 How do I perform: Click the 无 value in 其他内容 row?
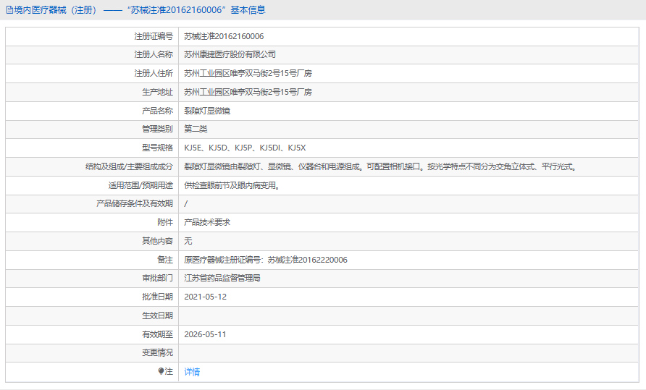188,241
